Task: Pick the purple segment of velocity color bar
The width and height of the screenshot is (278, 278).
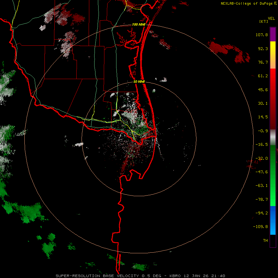Action: 273,34
